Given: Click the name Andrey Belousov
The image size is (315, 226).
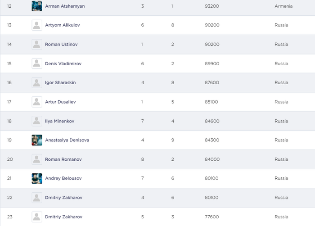Looking at the screenshot, I should (x=64, y=178).
